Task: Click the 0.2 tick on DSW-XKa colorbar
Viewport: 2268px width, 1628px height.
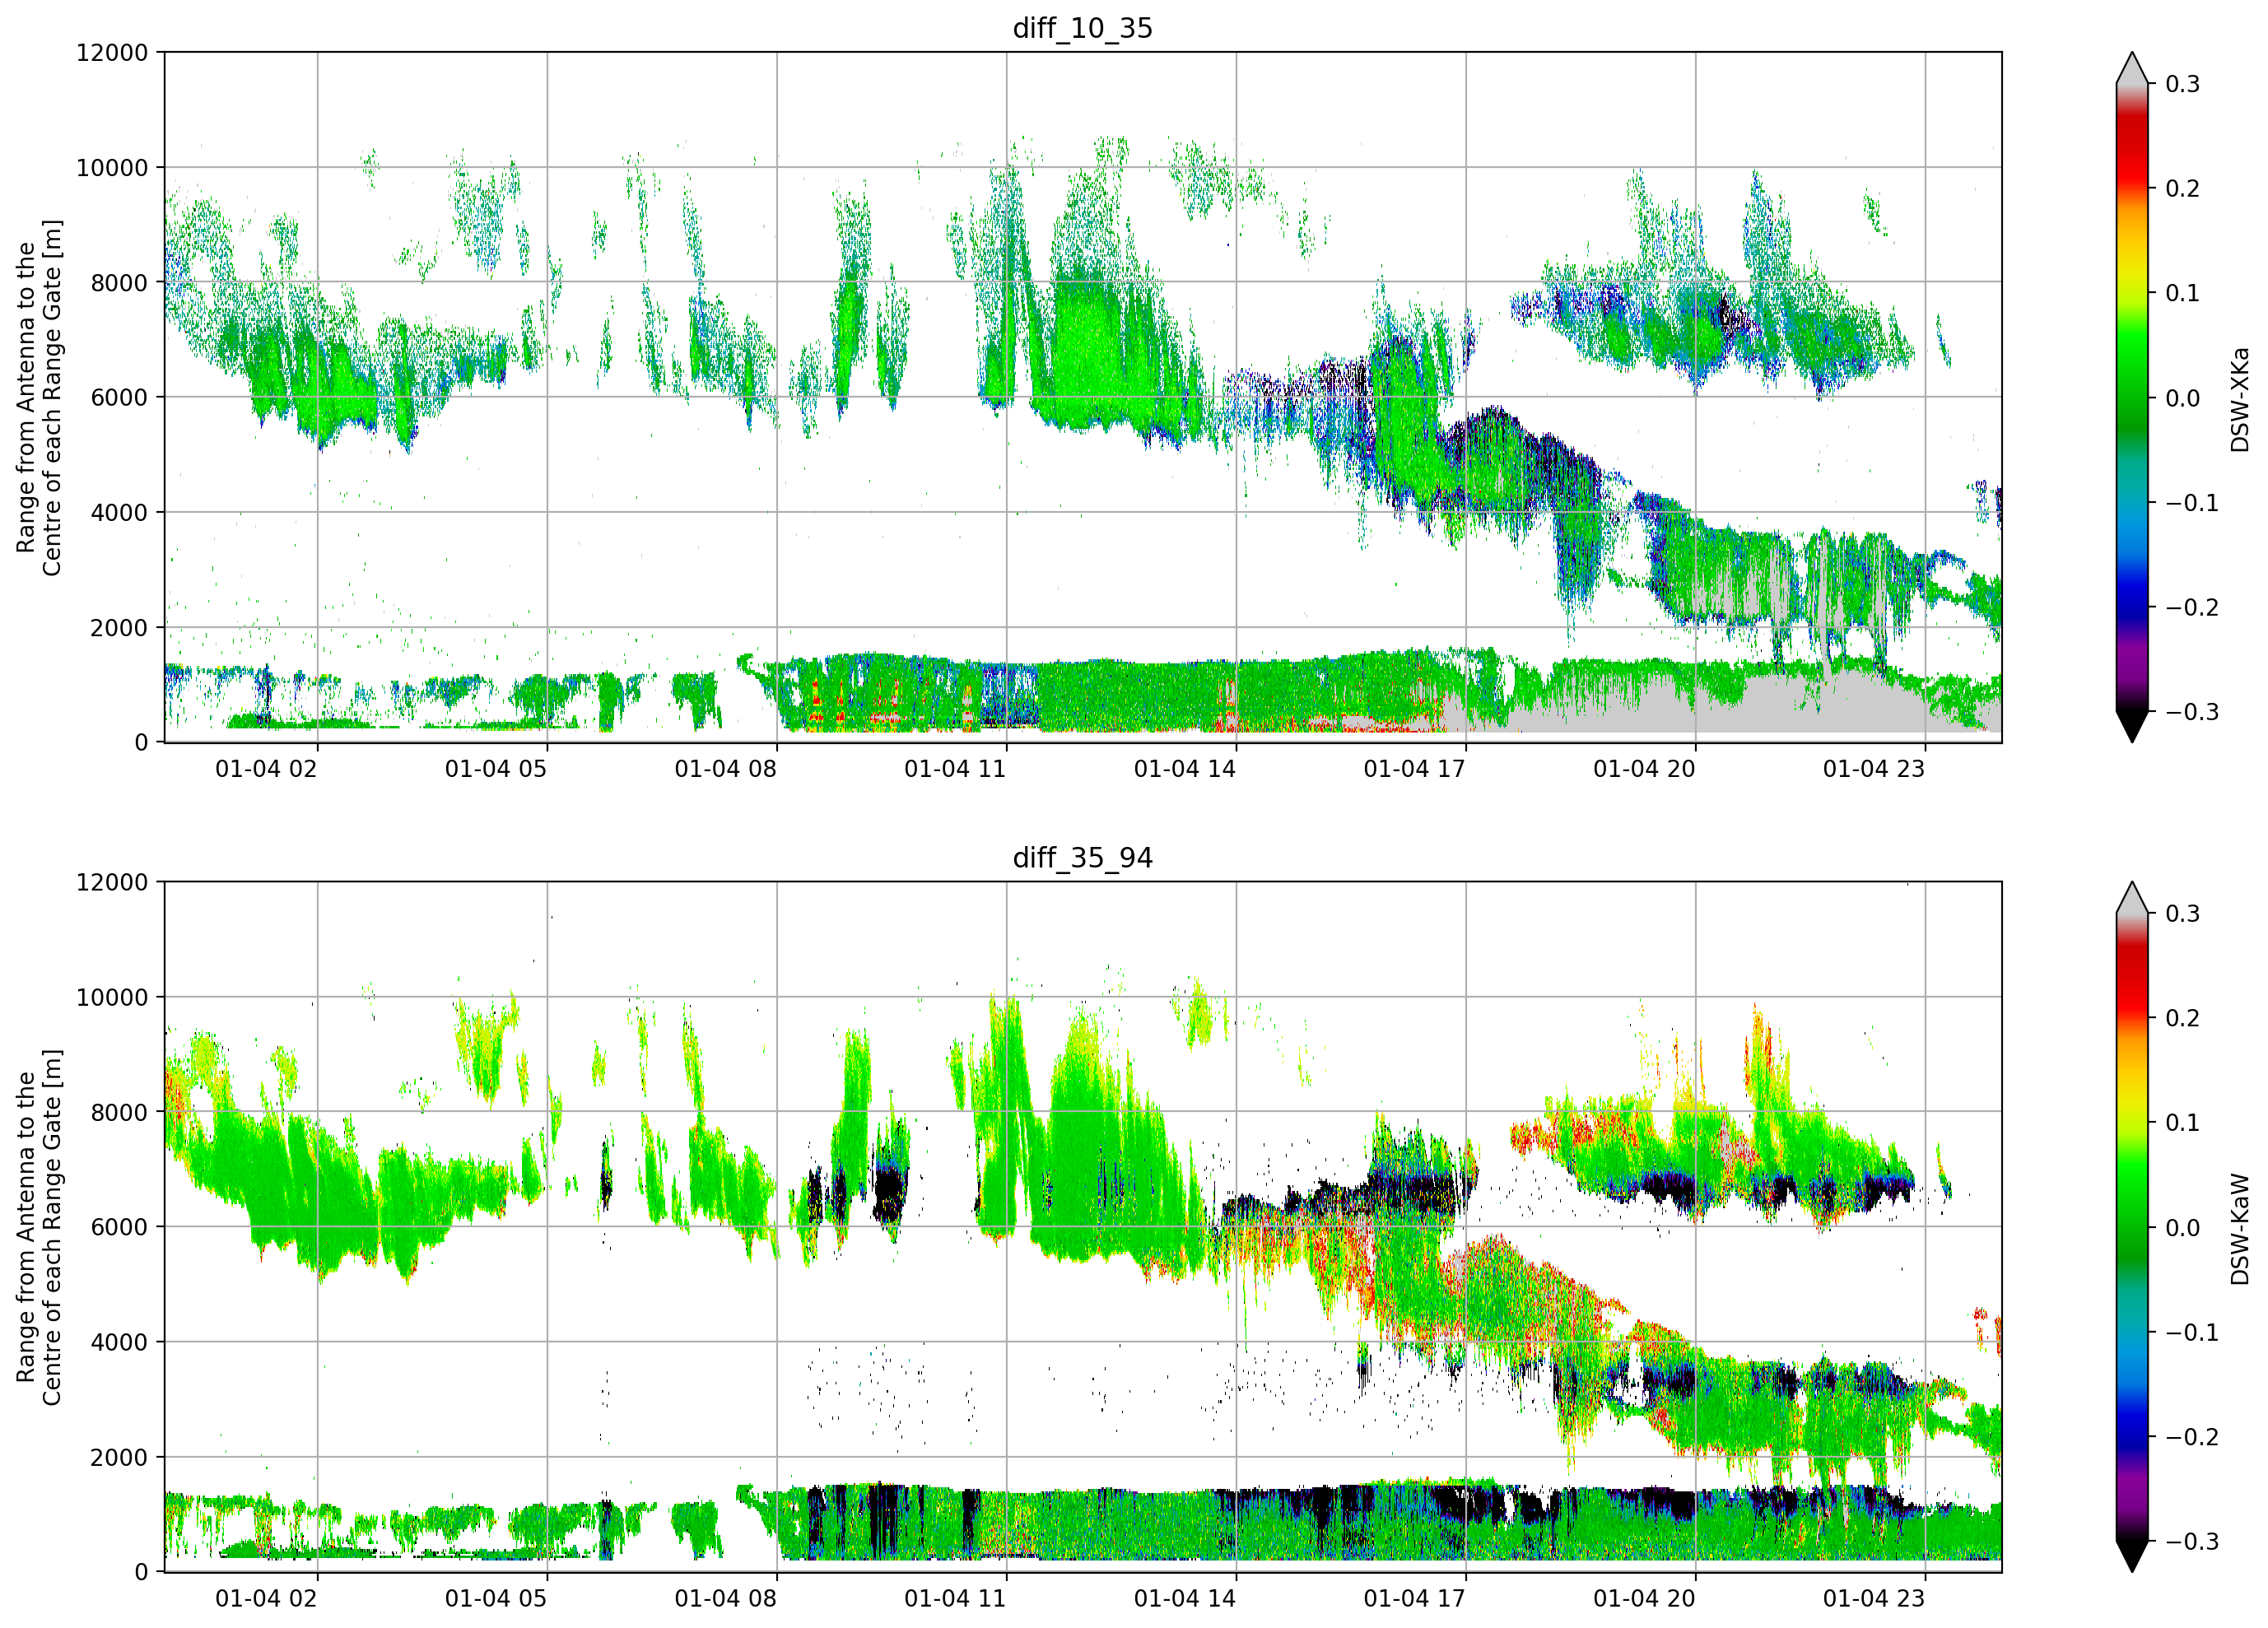Action: tap(2183, 189)
